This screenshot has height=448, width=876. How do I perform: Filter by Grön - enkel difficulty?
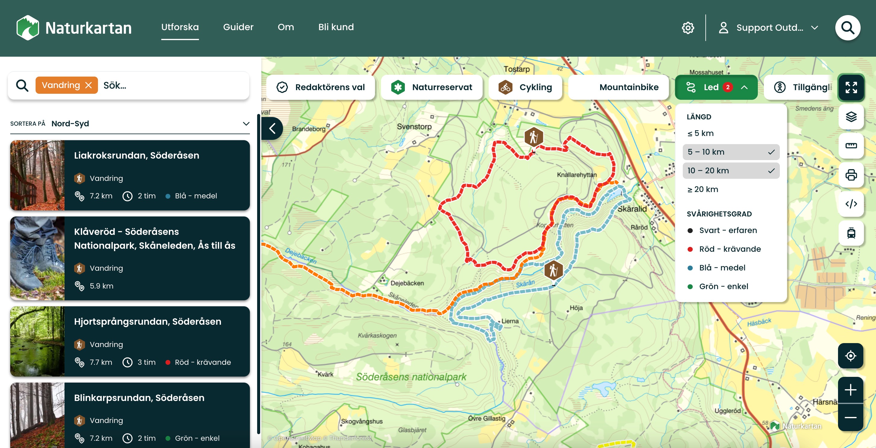tap(717, 286)
